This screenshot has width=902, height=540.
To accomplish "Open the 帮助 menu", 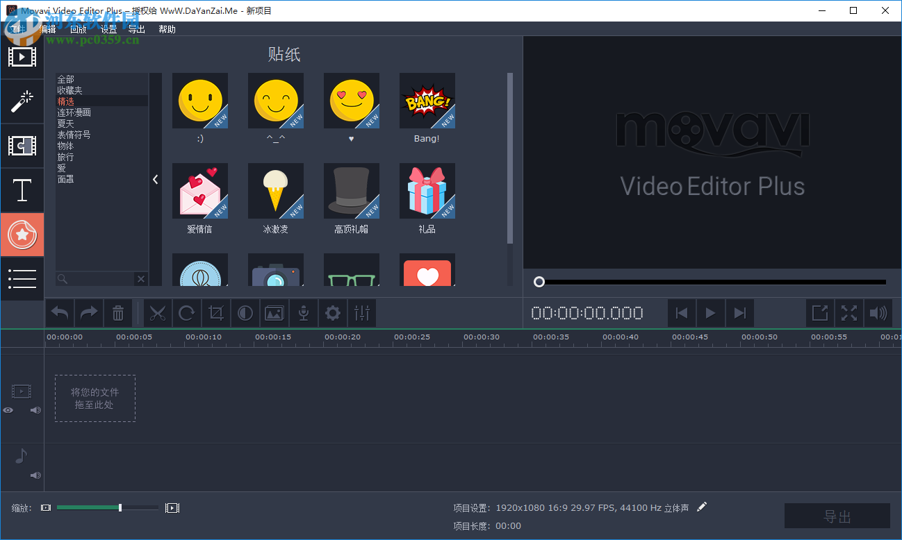I will point(167,29).
